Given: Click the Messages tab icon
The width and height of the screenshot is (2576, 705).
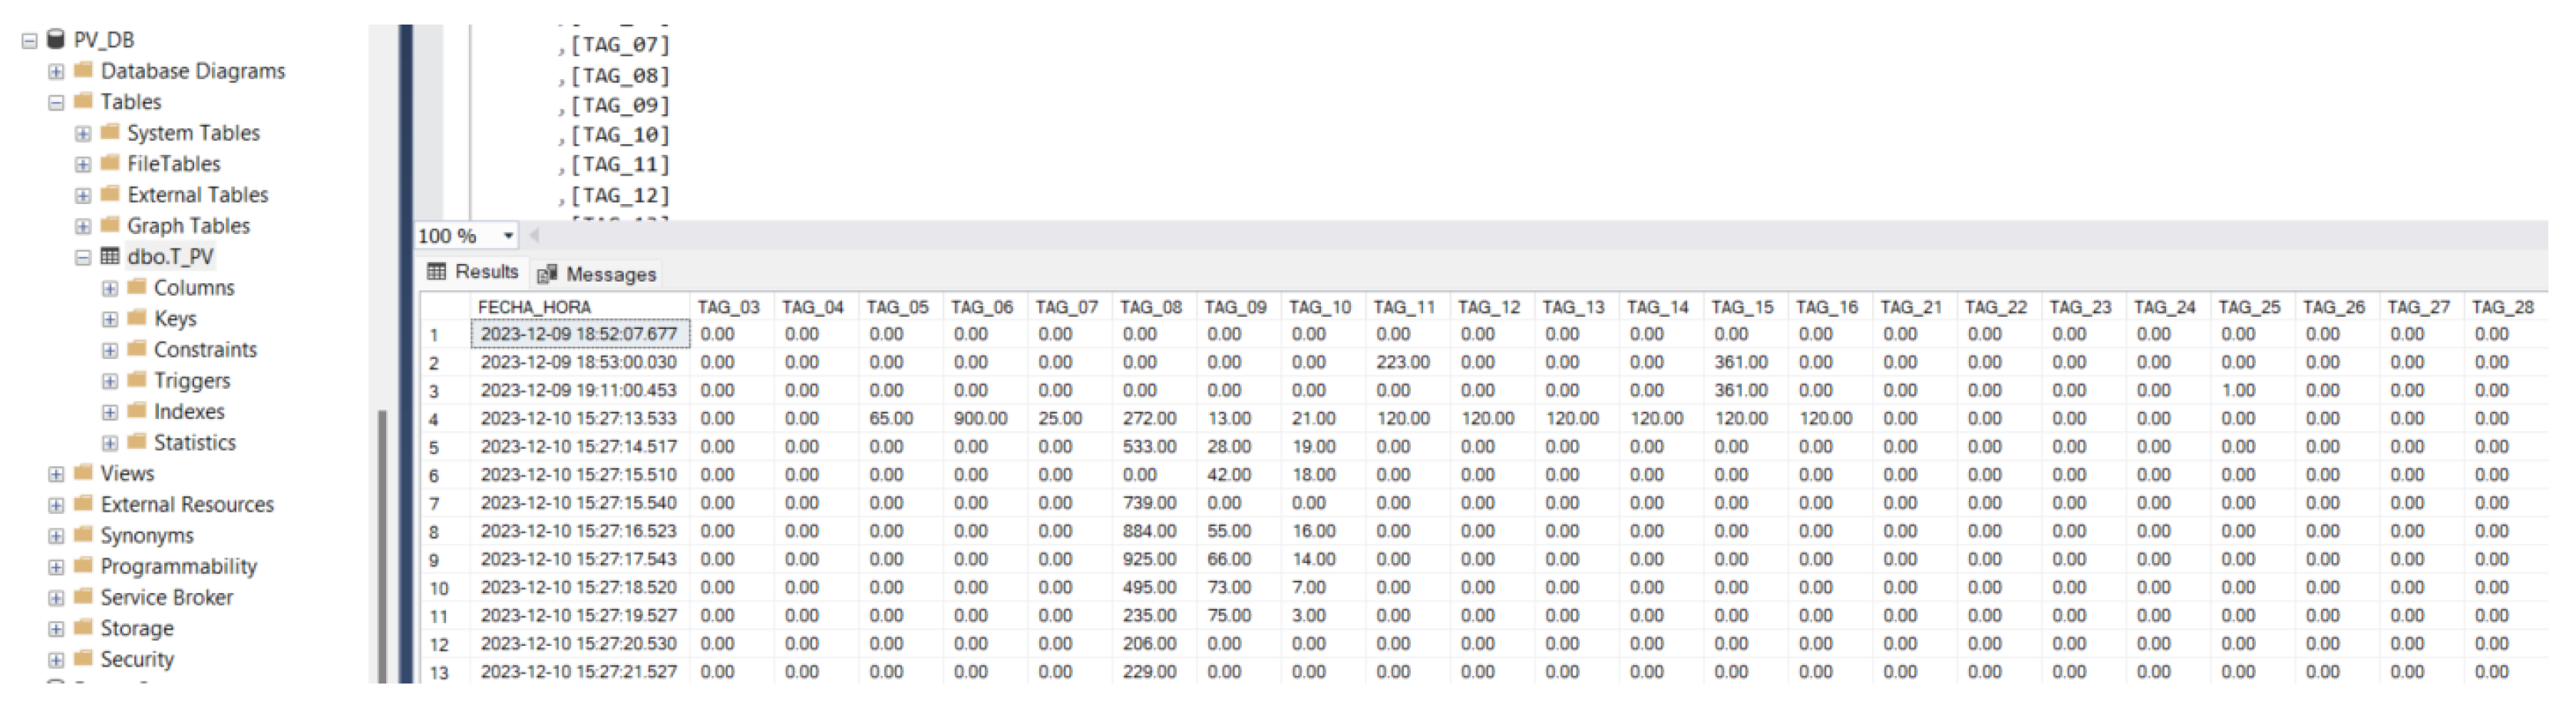Looking at the screenshot, I should 546,274.
